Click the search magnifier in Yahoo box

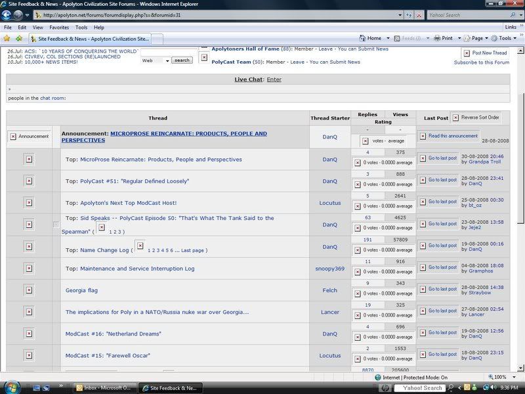pos(513,15)
